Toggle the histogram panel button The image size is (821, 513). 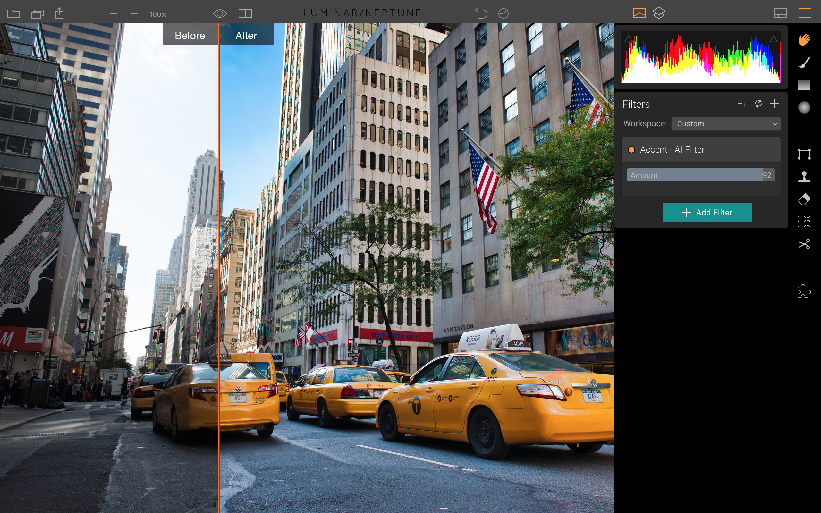(639, 13)
